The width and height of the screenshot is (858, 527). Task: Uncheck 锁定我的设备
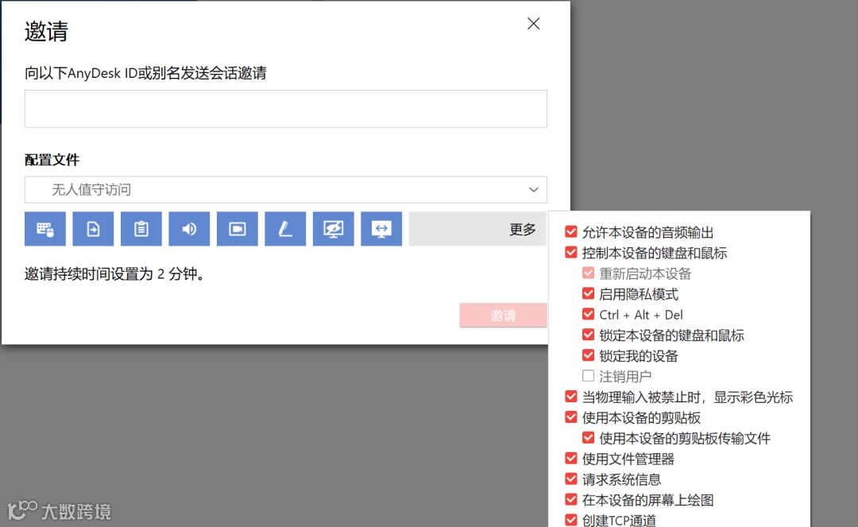(x=588, y=356)
